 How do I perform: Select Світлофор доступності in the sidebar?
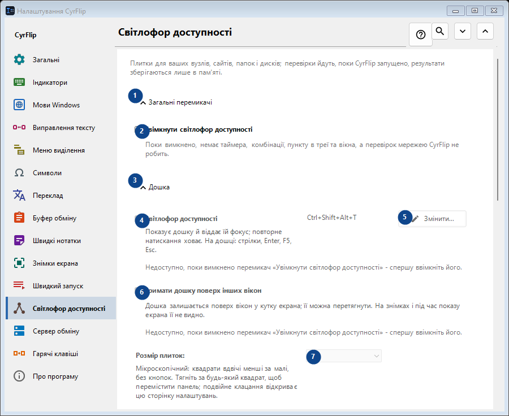pyautogui.click(x=61, y=308)
